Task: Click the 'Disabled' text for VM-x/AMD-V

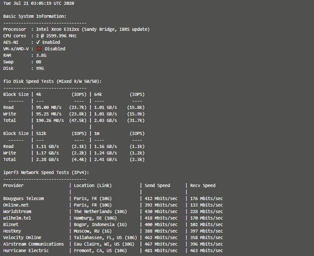Action: click(55, 49)
